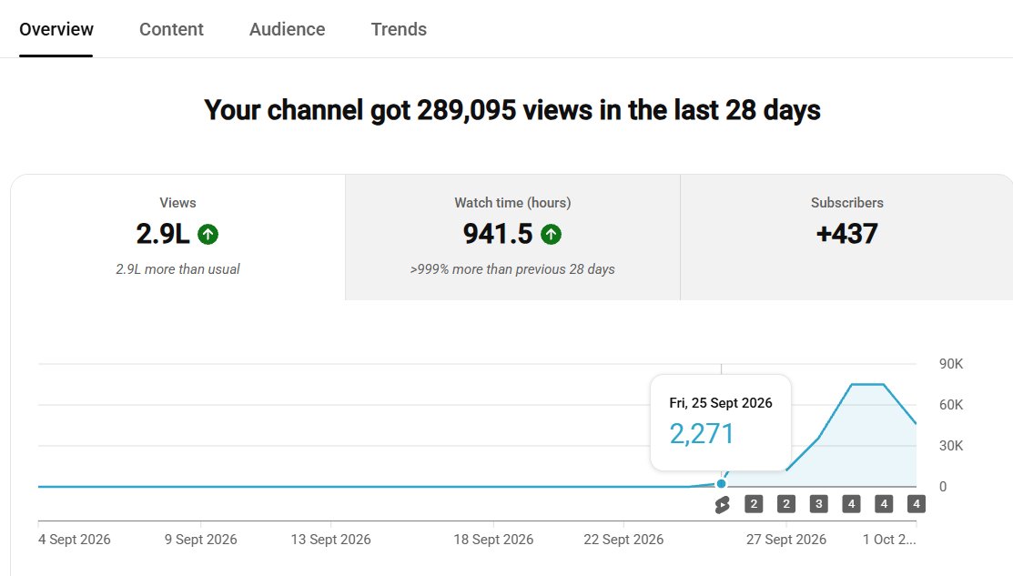The image size is (1013, 576).
Task: Click the '4 Sept 2026' axis label
Action: pos(75,540)
